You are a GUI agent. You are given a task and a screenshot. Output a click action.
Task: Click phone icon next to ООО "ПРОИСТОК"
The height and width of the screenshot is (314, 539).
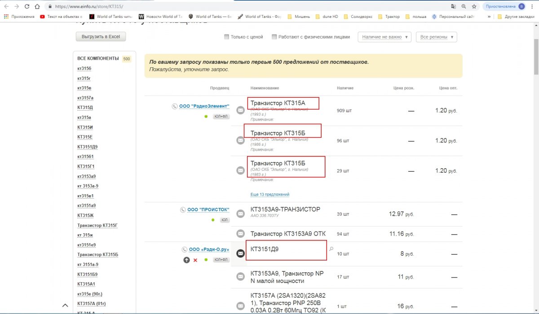coord(183,209)
